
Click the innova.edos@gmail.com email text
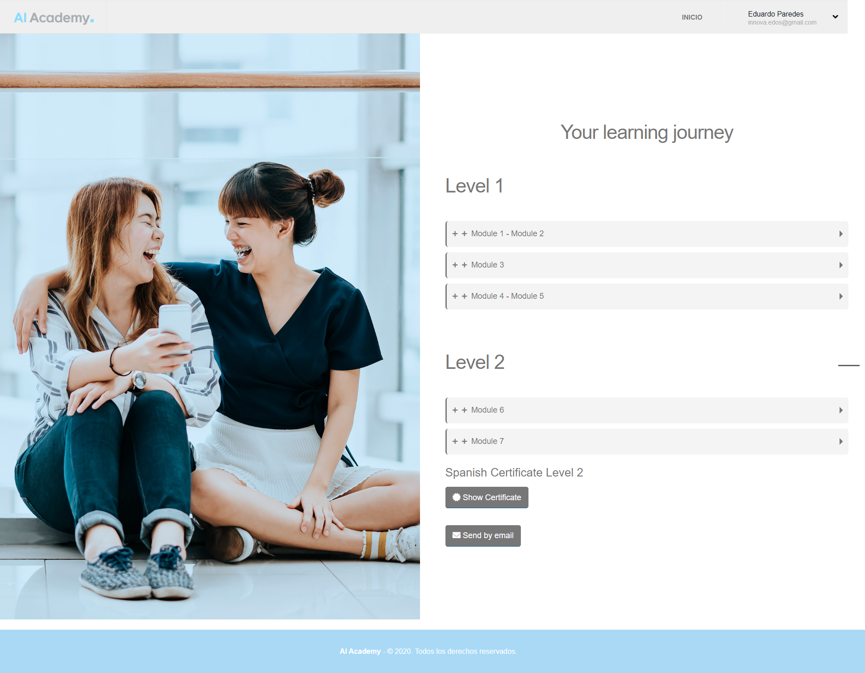[x=782, y=22]
